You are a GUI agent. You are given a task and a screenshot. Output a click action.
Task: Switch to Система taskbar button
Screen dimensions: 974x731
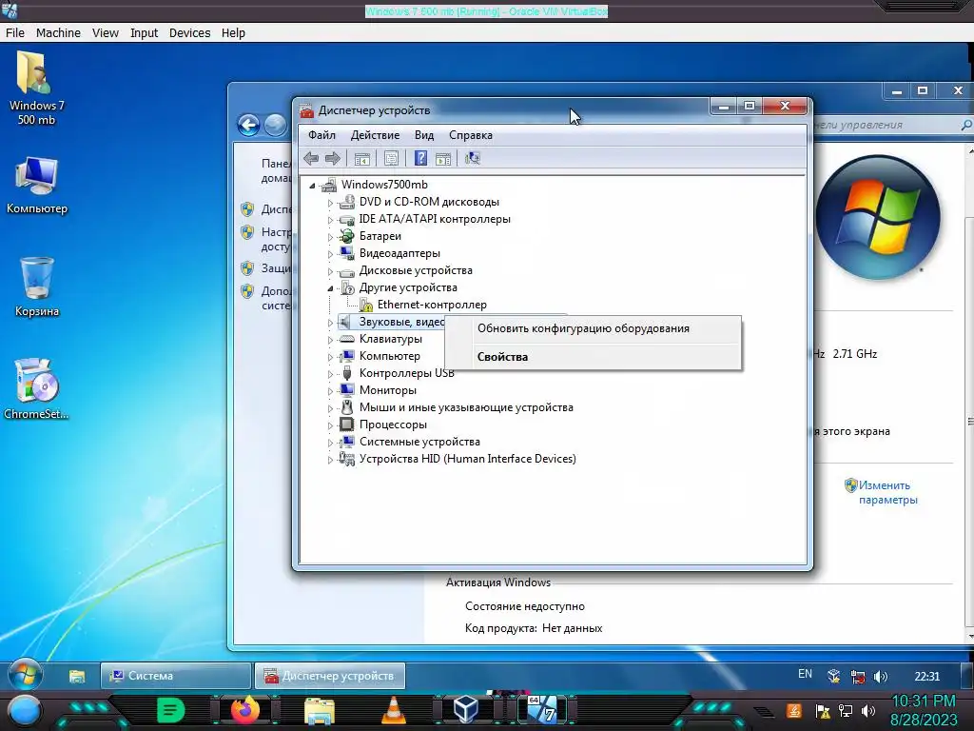click(176, 676)
